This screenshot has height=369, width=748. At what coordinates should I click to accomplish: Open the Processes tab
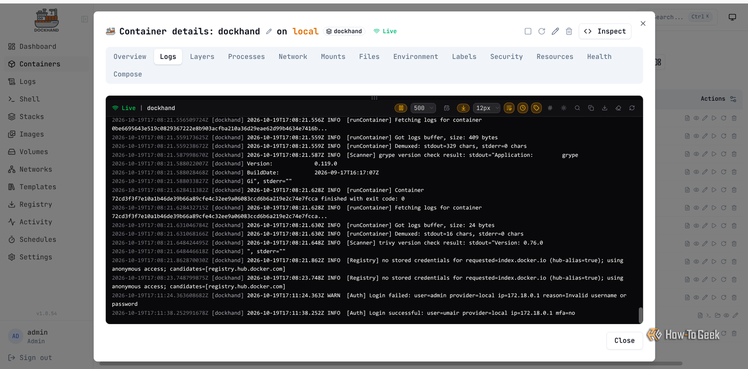(246, 57)
